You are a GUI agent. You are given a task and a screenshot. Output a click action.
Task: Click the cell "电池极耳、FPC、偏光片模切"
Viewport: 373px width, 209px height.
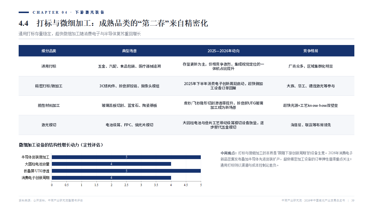tap(129, 125)
